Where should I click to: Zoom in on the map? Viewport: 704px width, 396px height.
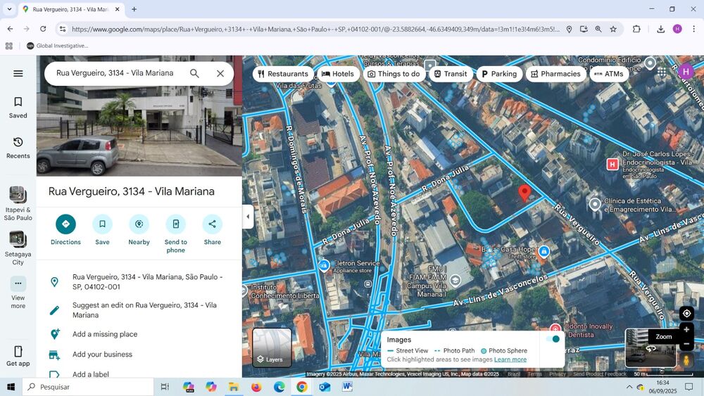686,330
